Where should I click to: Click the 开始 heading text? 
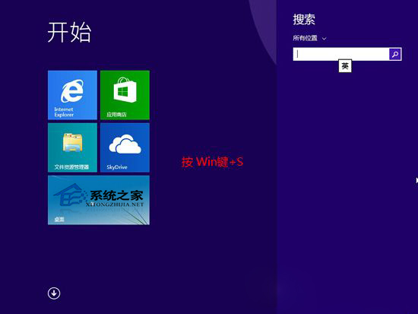(x=69, y=32)
